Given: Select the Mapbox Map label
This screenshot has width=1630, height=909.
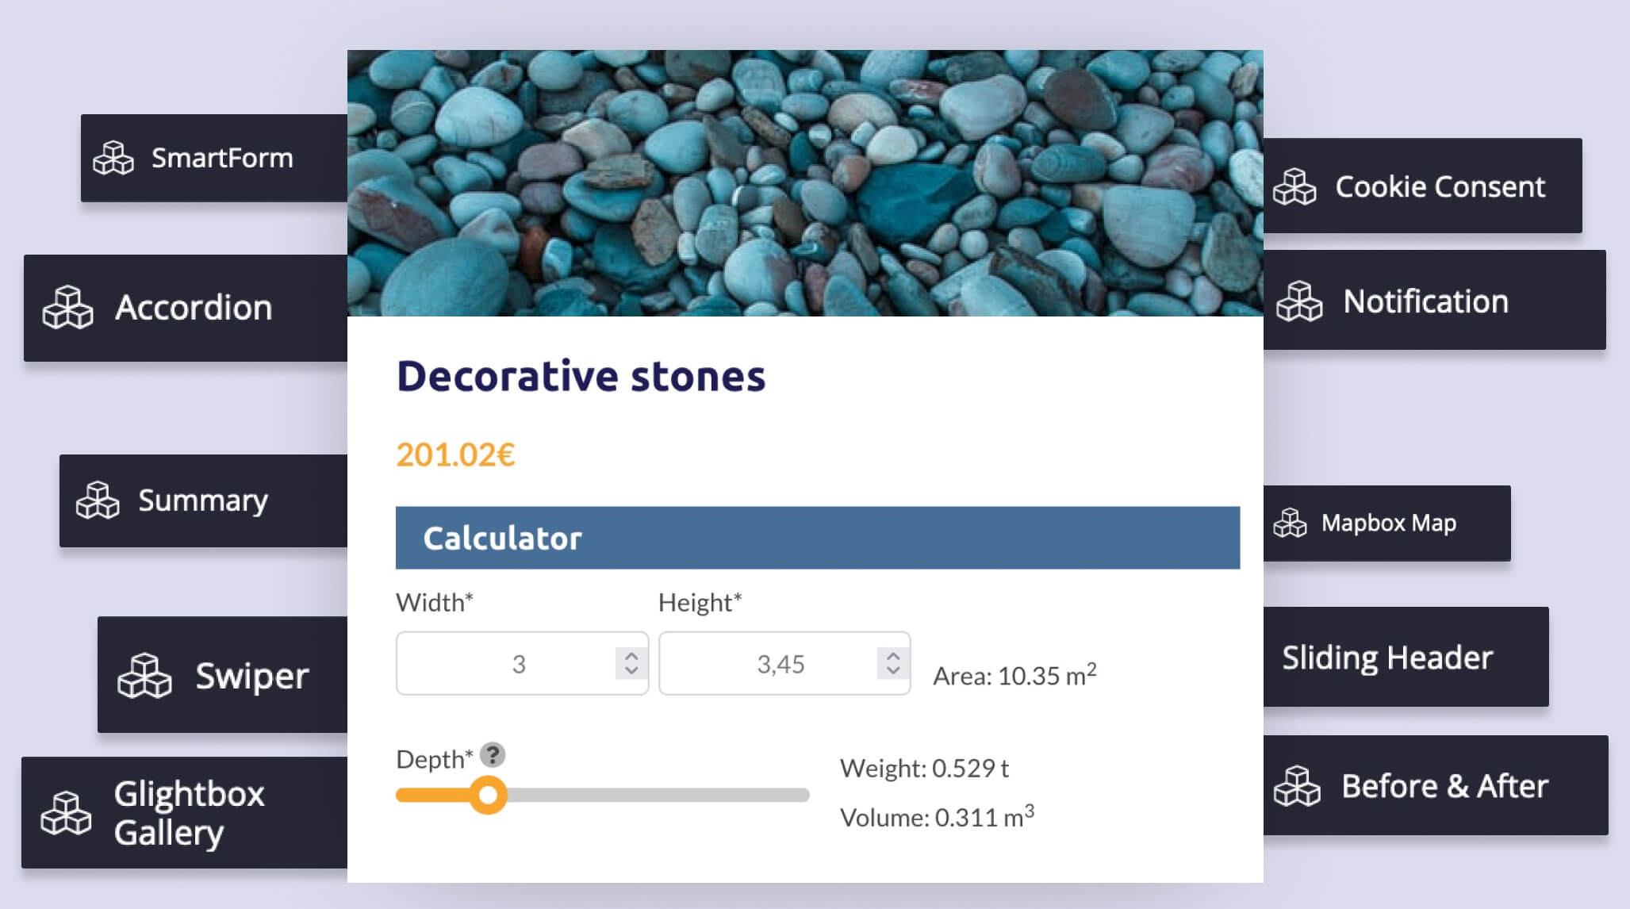Looking at the screenshot, I should pos(1388,524).
